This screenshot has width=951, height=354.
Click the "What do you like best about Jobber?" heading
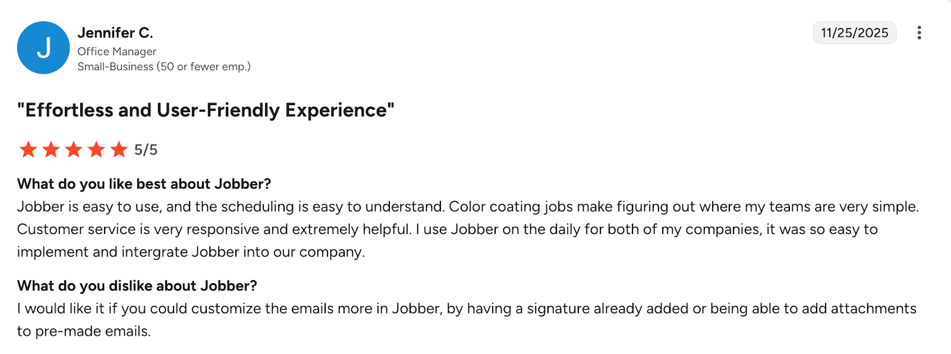click(x=143, y=184)
